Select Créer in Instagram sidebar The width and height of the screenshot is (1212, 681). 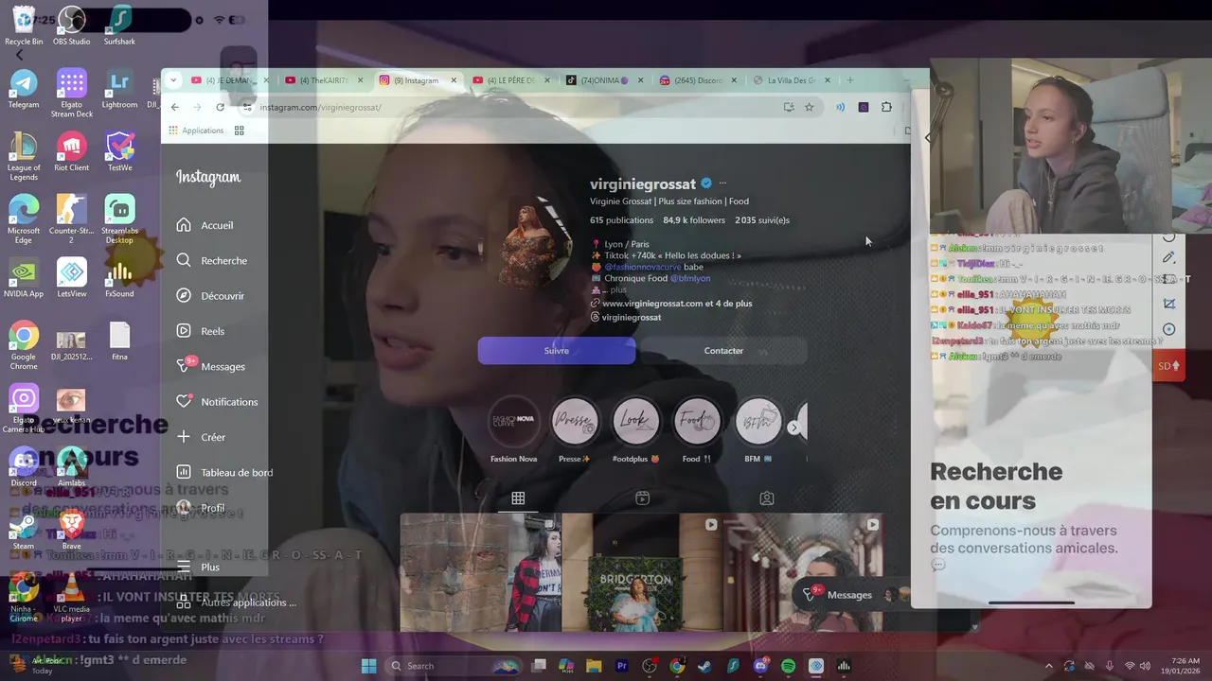tap(201, 437)
